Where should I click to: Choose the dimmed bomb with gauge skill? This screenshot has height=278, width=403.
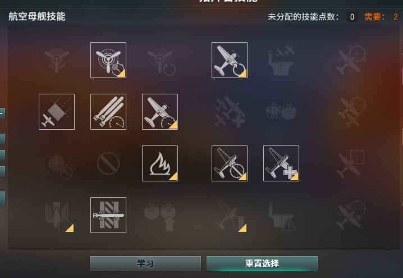[x=58, y=217]
